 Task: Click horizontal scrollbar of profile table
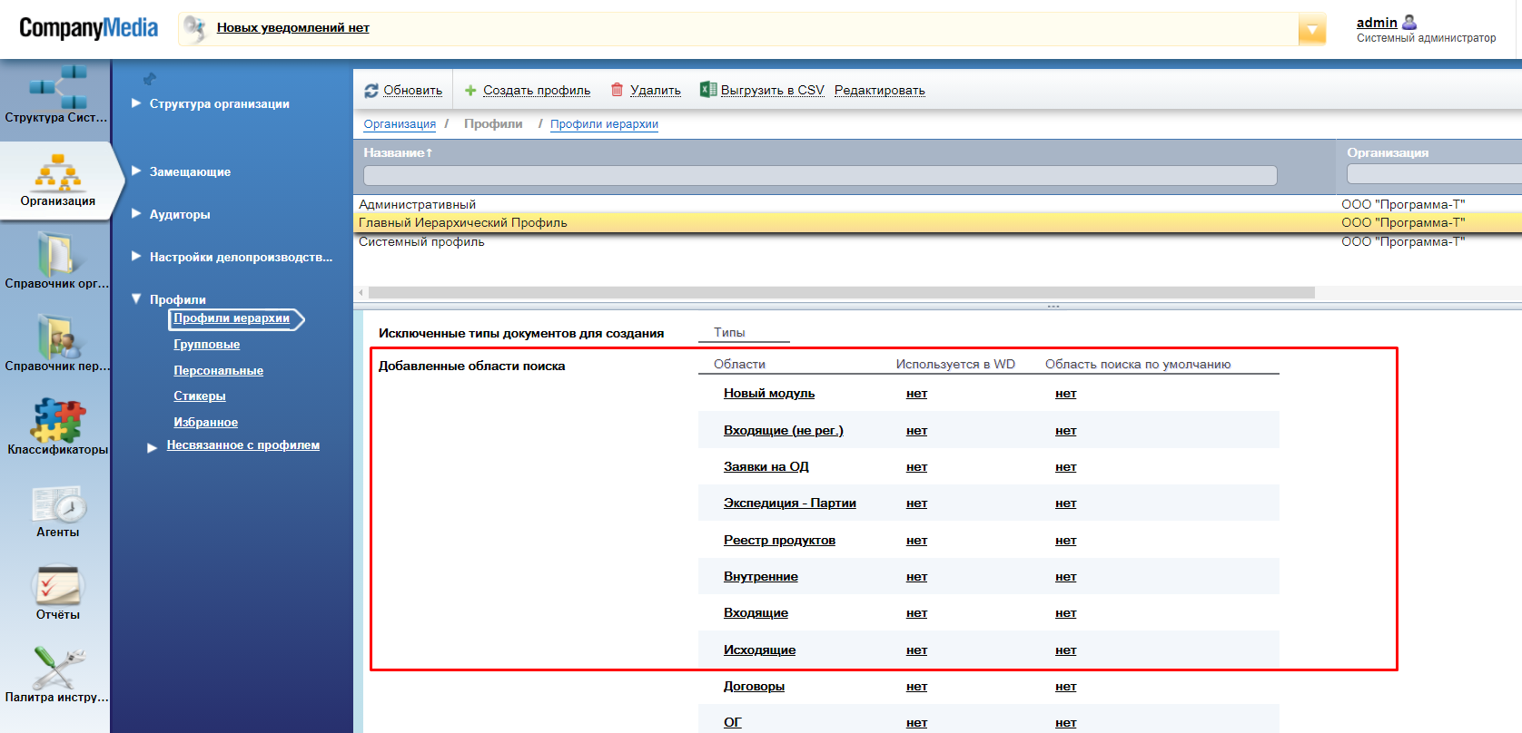[x=842, y=293]
